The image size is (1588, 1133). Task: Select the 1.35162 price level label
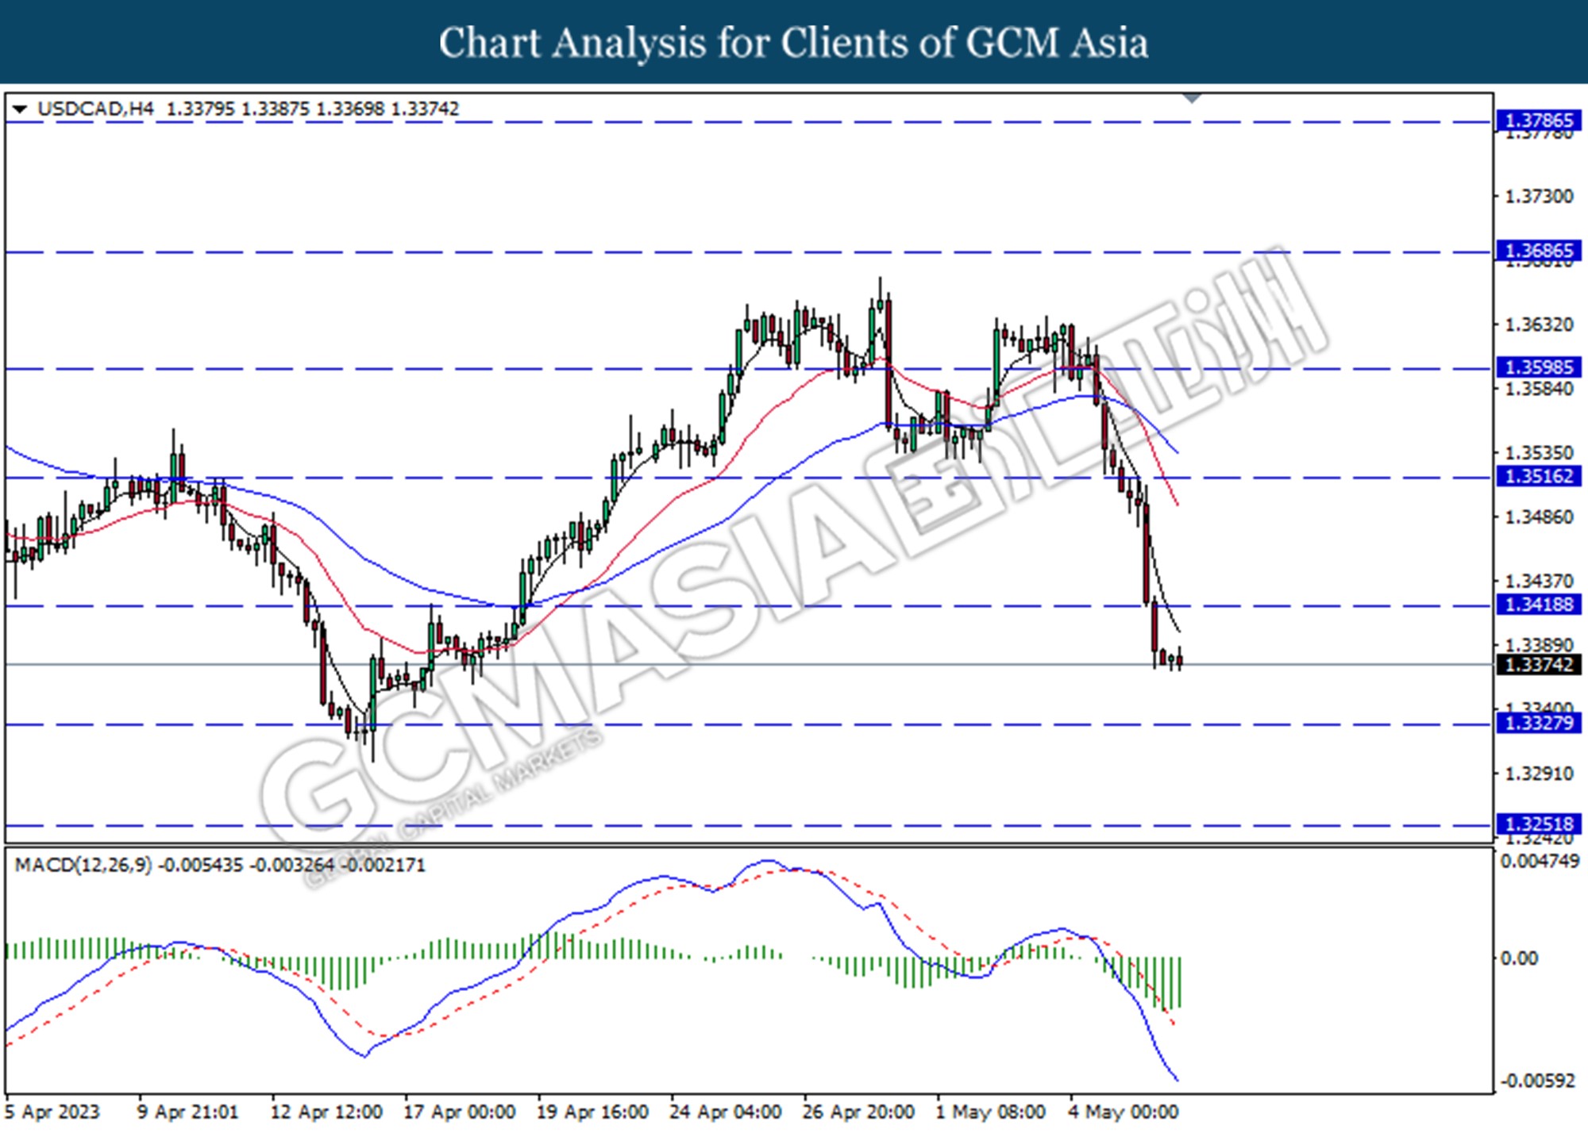[1539, 476]
